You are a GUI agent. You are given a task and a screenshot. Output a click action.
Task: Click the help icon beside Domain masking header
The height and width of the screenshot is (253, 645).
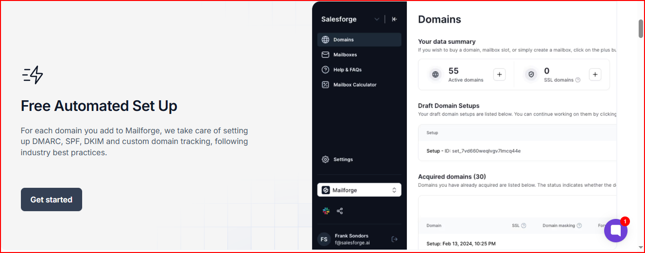click(x=579, y=226)
